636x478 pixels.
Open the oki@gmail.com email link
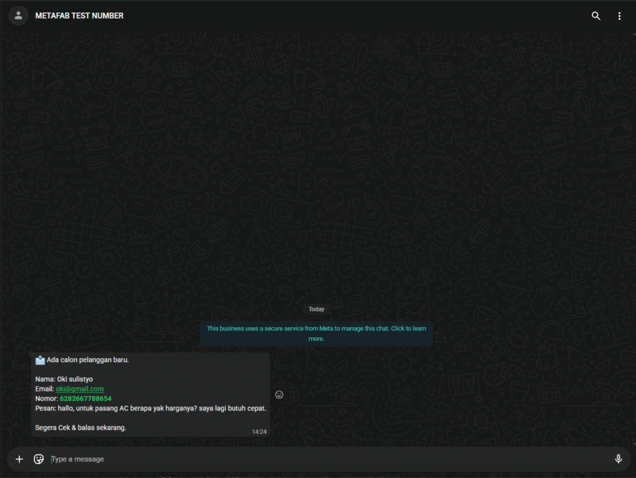[79, 389]
